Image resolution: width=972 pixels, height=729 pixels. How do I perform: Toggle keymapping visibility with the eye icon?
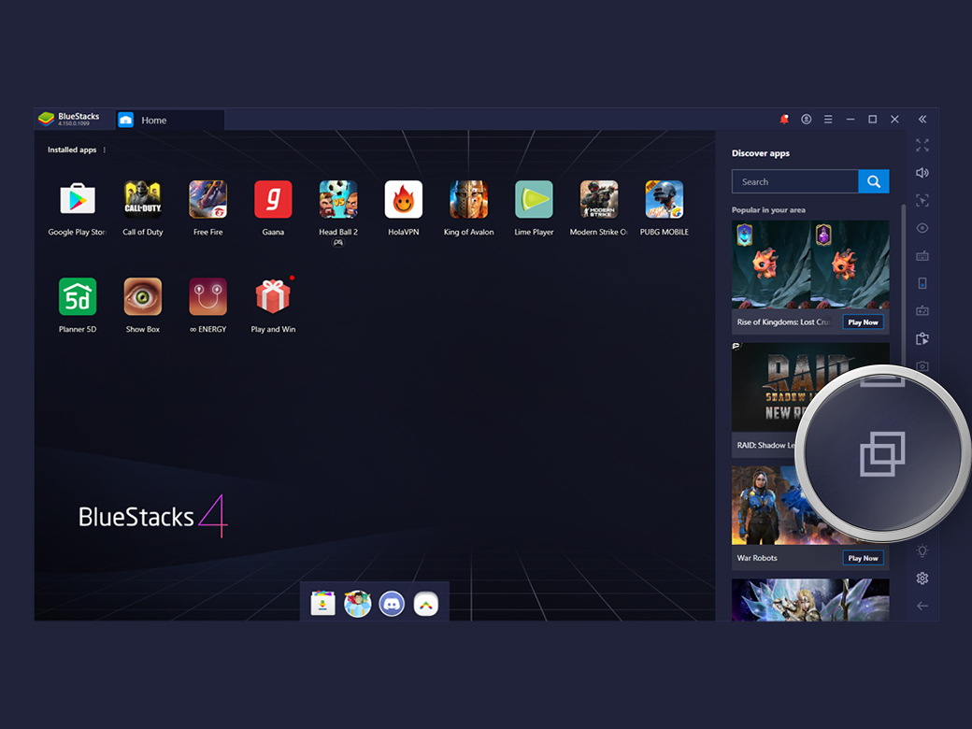[x=922, y=227]
